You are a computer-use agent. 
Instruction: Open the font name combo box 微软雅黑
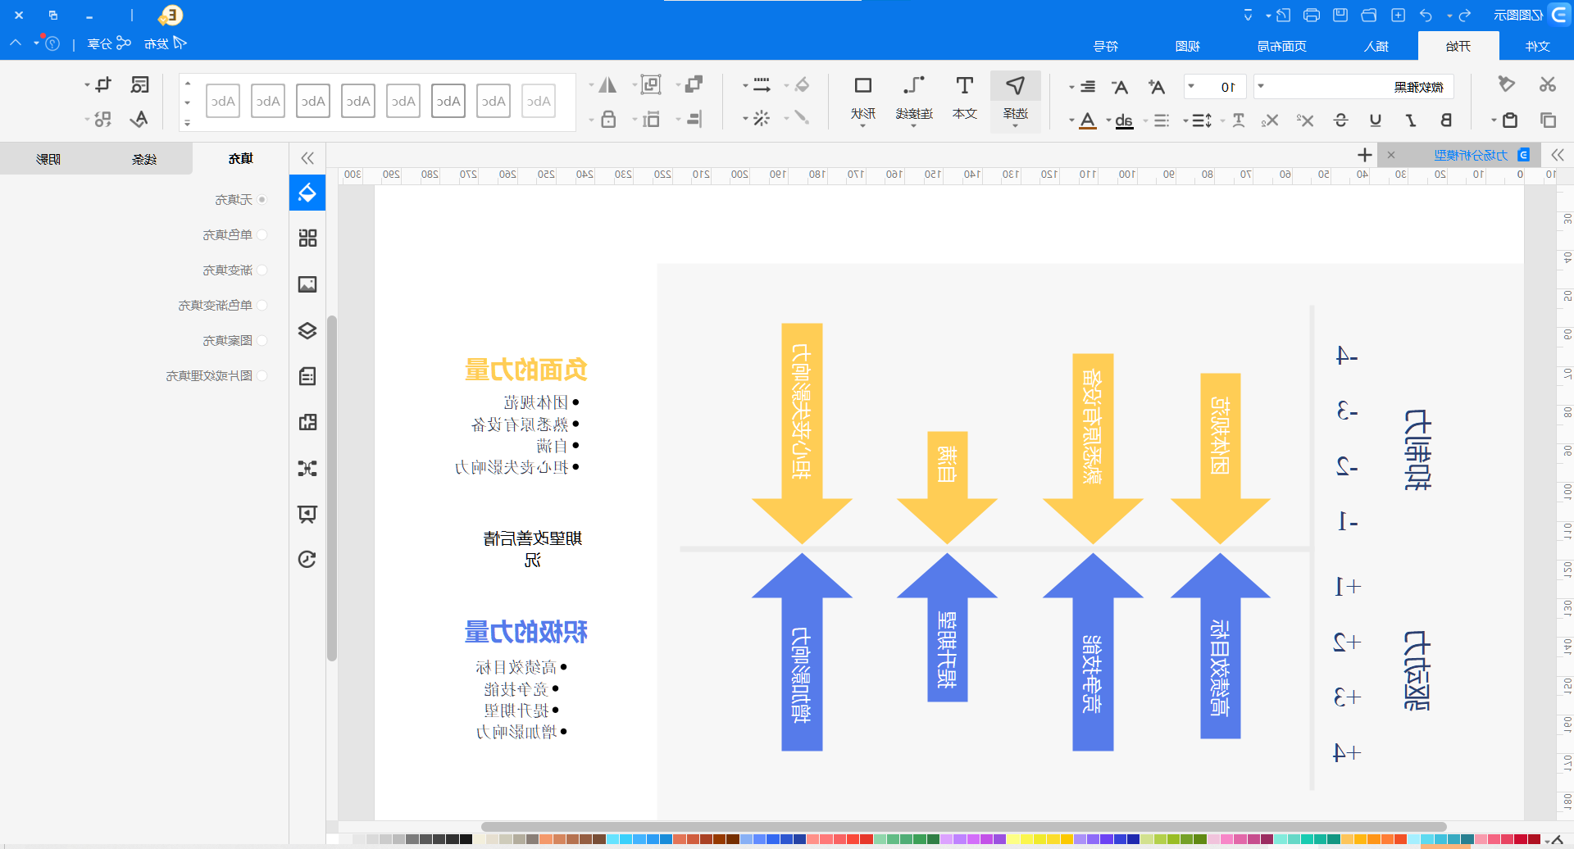pos(1353,87)
